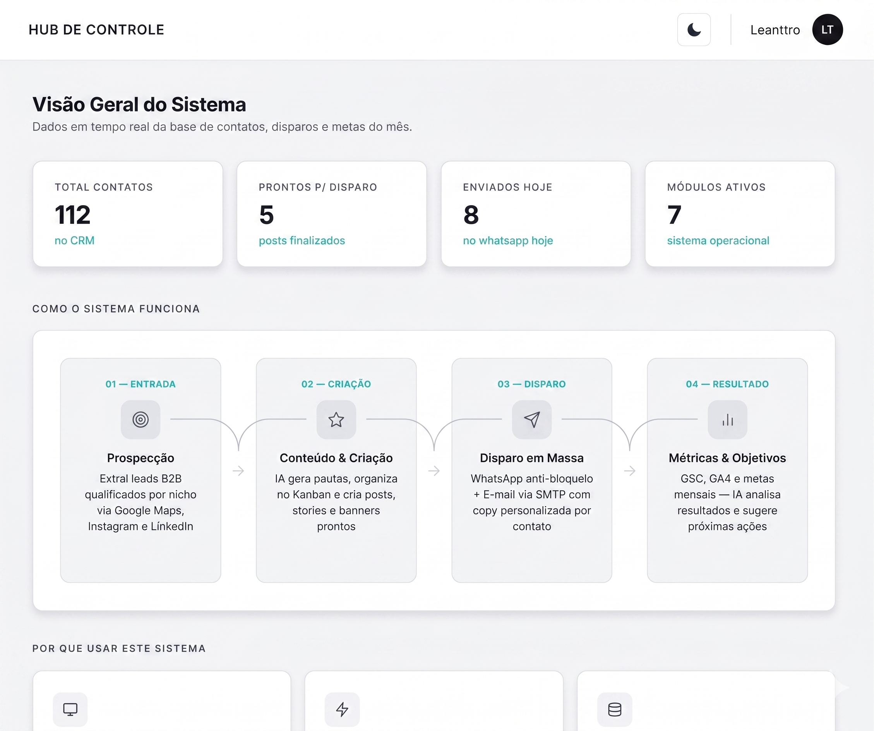This screenshot has width=874, height=731.
Task: Click the star icon for Conteúdo & Criação
Action: (x=336, y=419)
